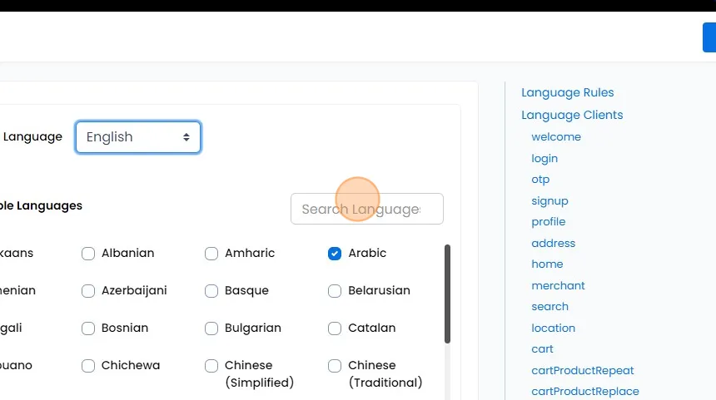Check the Albanian checkbox
This screenshot has width=716, height=400.
point(88,253)
